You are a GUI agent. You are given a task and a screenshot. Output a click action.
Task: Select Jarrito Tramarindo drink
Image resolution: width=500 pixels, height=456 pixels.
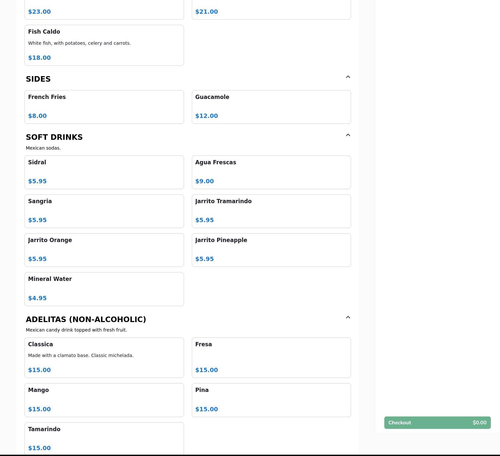(x=271, y=211)
